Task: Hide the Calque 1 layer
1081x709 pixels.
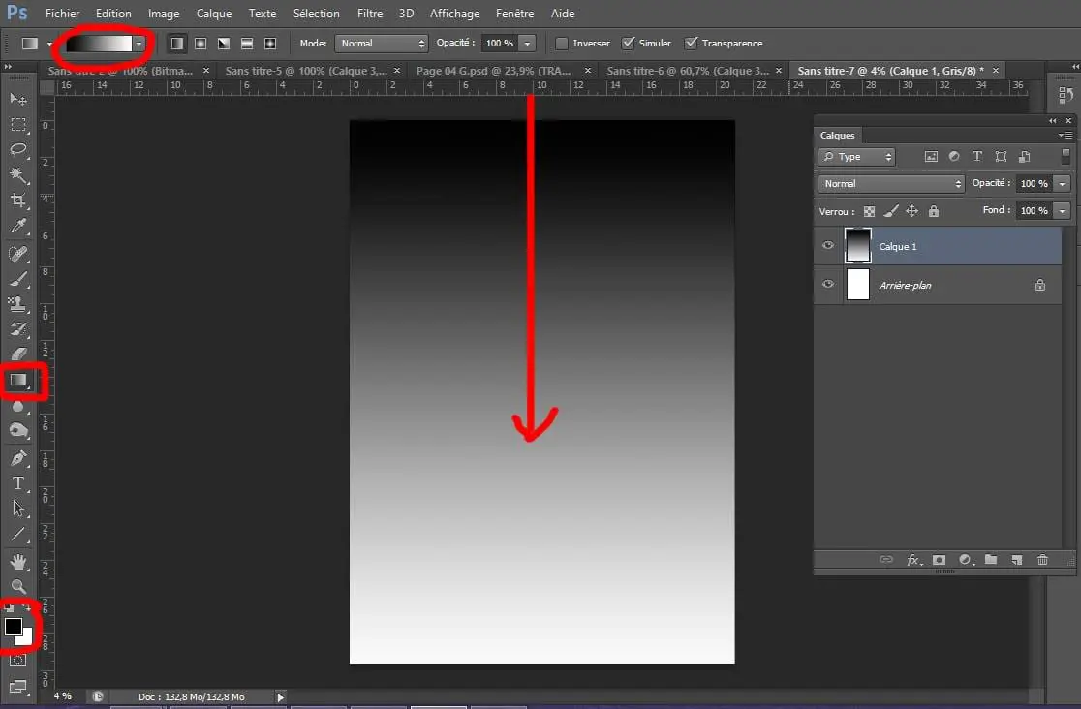Action: (828, 245)
